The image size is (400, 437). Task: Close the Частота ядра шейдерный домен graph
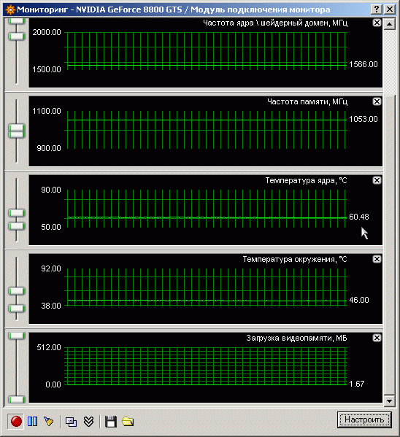(377, 23)
